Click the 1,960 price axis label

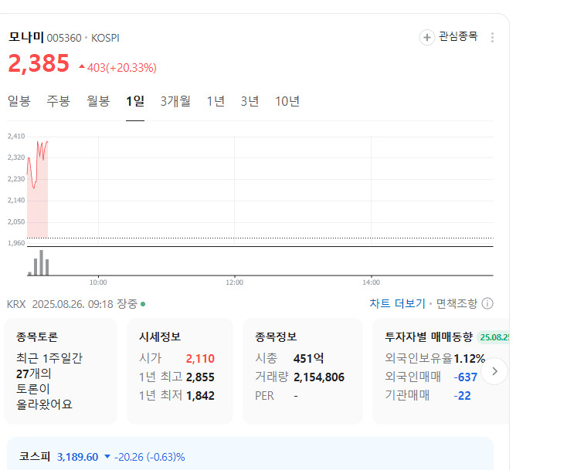point(16,243)
